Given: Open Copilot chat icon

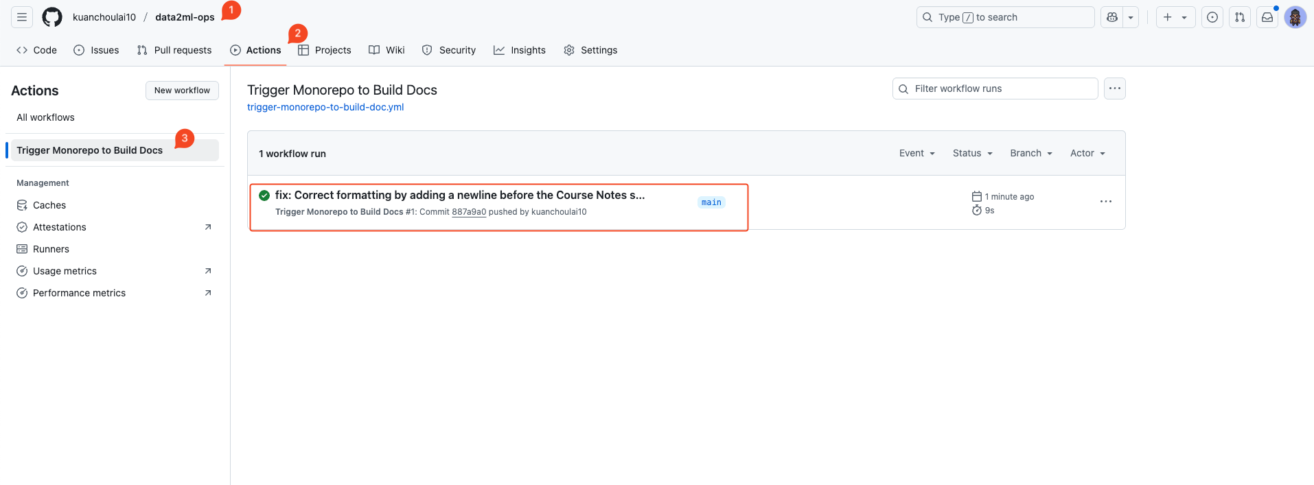Looking at the screenshot, I should [x=1112, y=17].
